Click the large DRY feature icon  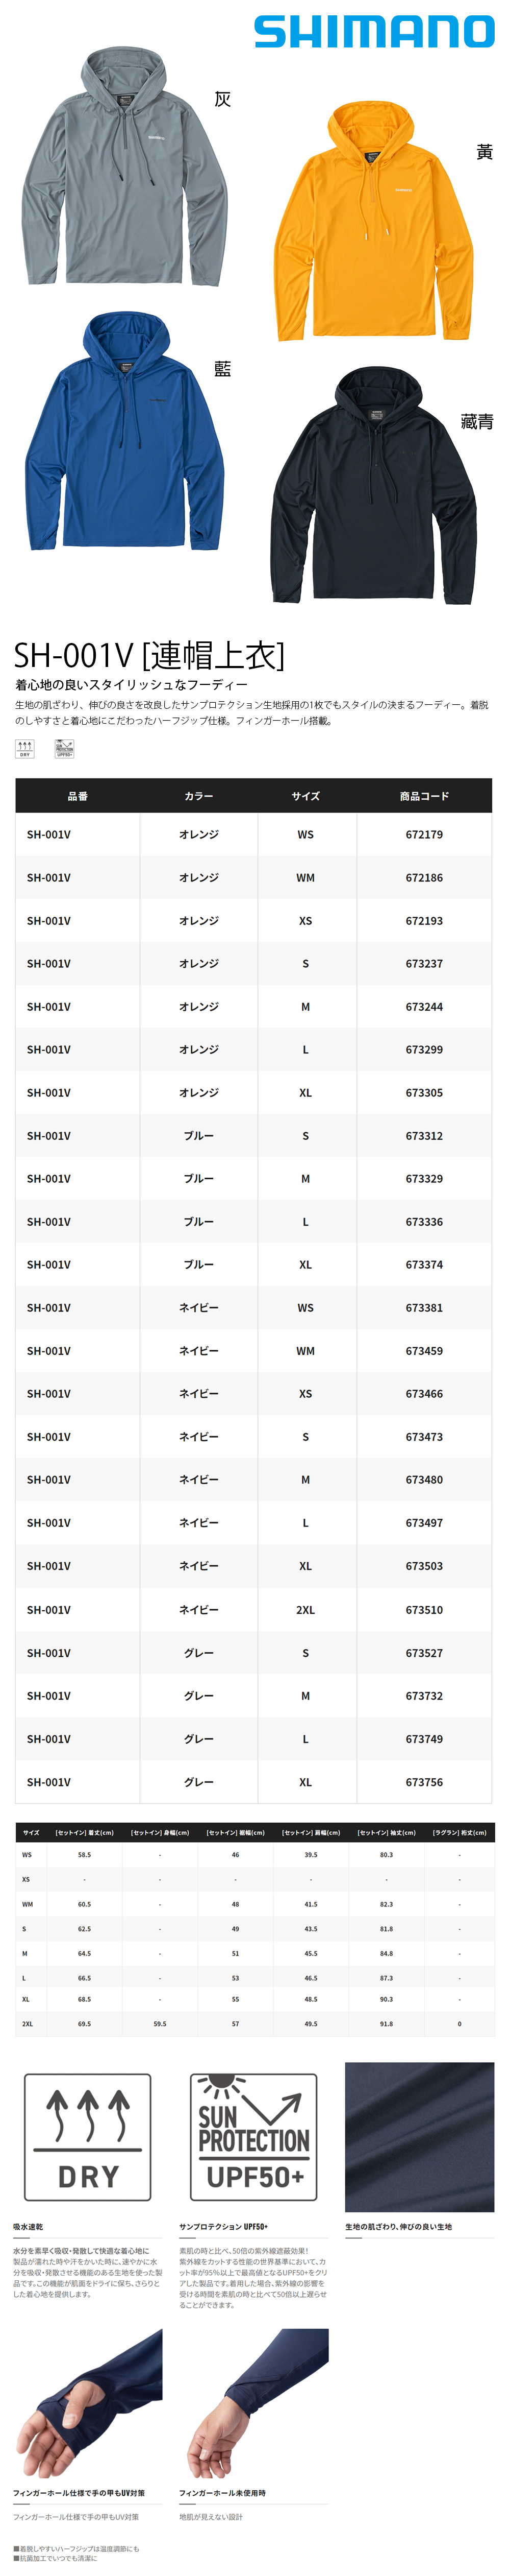[x=88, y=2137]
